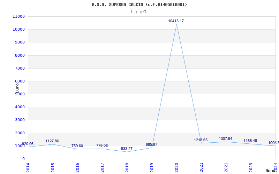Select the 2021 x-axis year label

[x=201, y=168]
